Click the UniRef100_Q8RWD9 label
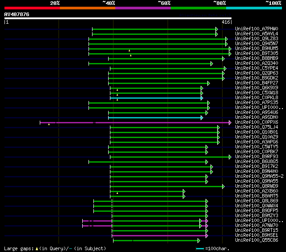The image size is (286, 252). coord(257,186)
